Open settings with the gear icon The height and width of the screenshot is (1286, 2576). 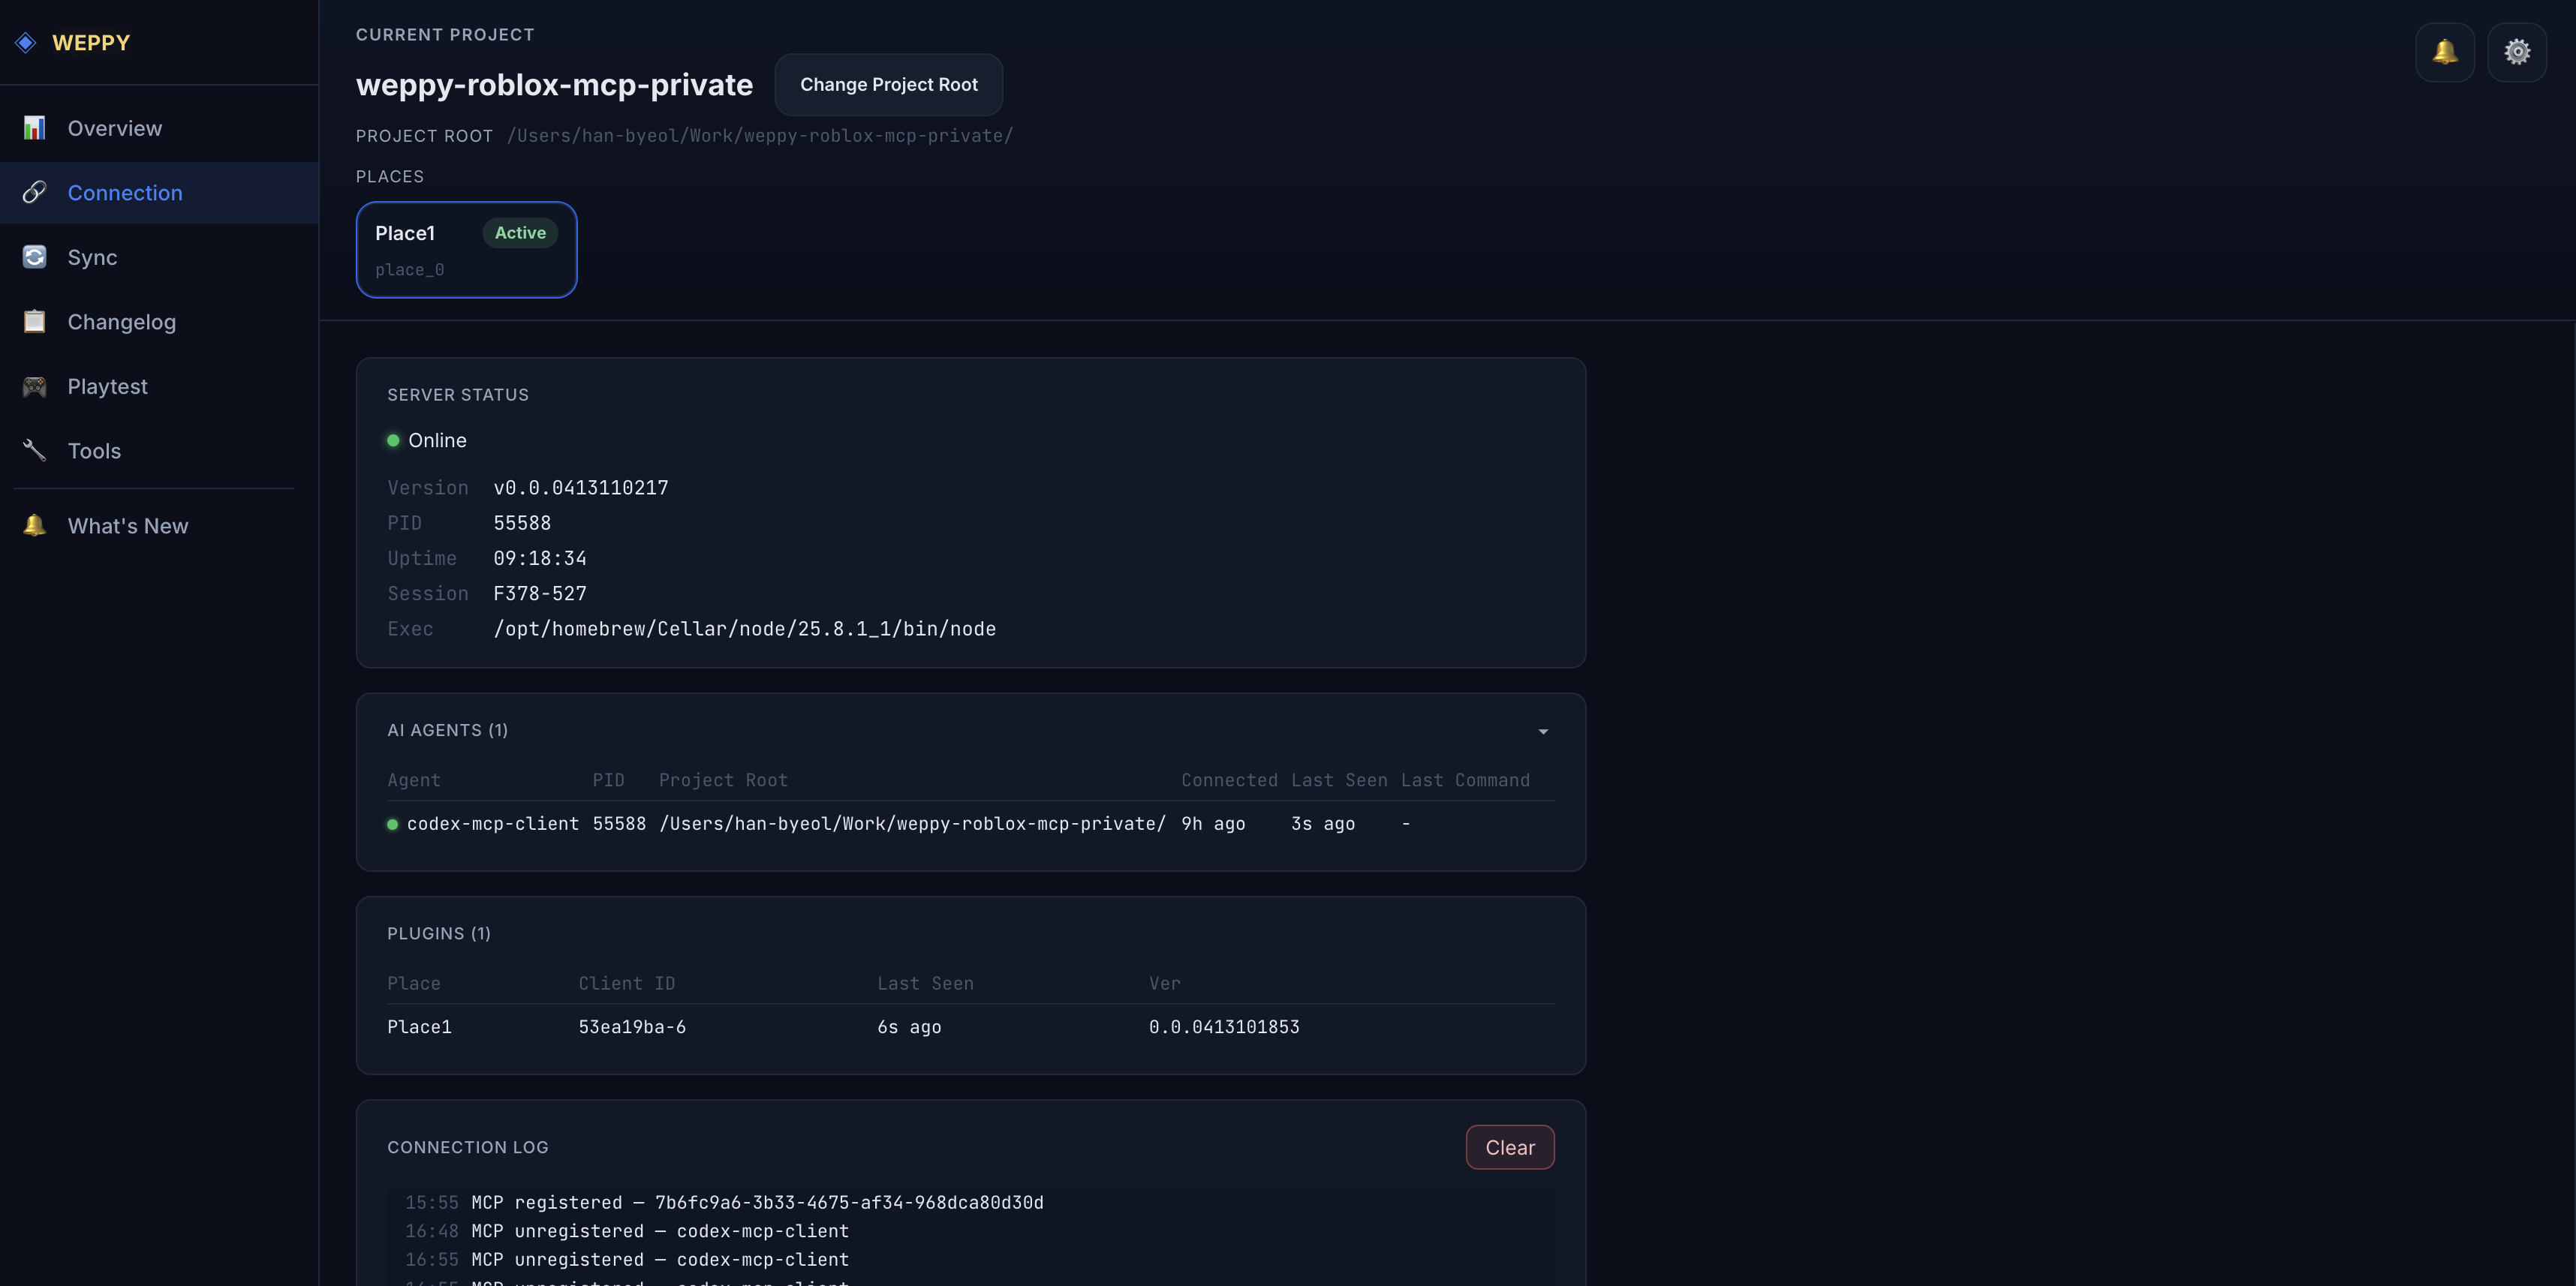2517,51
